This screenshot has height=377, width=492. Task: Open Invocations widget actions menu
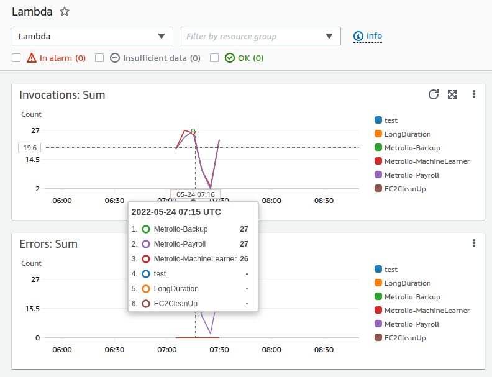(473, 94)
